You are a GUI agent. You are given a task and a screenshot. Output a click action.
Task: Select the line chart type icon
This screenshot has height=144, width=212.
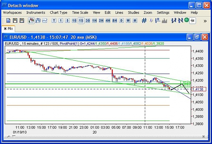coord(45,21)
